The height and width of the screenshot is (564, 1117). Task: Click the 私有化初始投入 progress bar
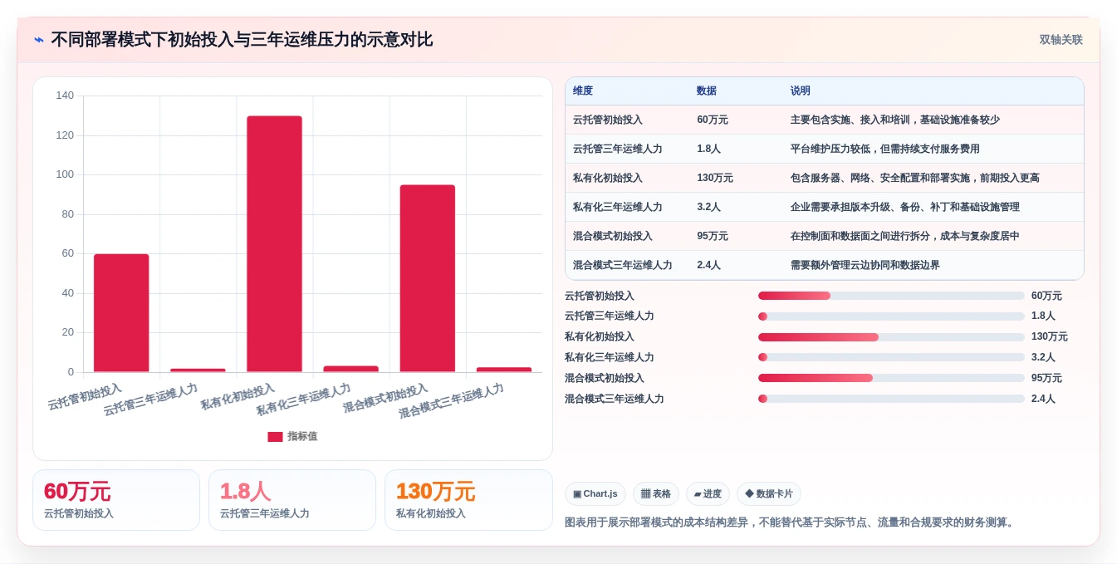tap(891, 337)
